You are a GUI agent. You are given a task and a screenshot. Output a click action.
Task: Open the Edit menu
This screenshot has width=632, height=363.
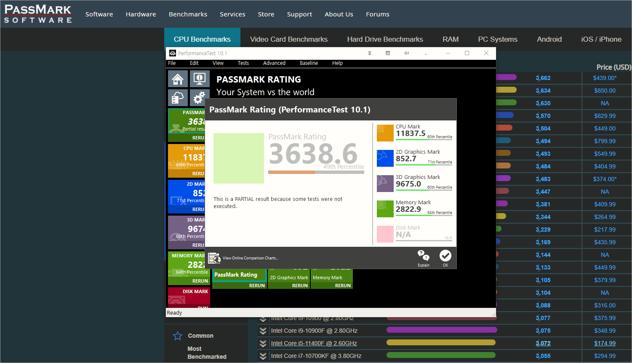click(194, 63)
